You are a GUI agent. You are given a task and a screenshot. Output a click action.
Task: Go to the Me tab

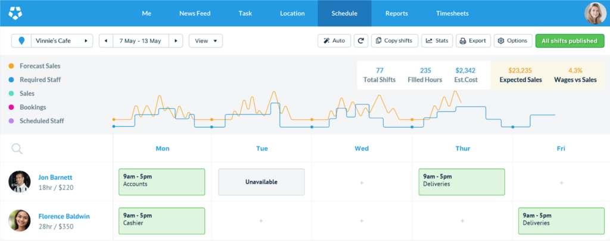click(x=147, y=13)
